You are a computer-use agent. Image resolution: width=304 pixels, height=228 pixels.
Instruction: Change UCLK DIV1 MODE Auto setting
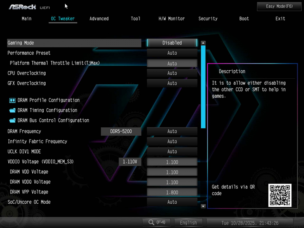(172, 152)
